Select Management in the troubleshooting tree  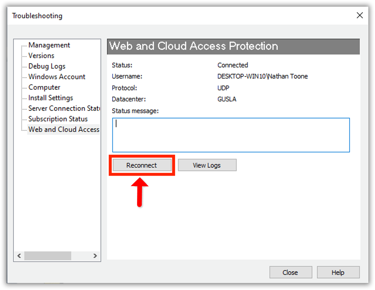pos(49,45)
